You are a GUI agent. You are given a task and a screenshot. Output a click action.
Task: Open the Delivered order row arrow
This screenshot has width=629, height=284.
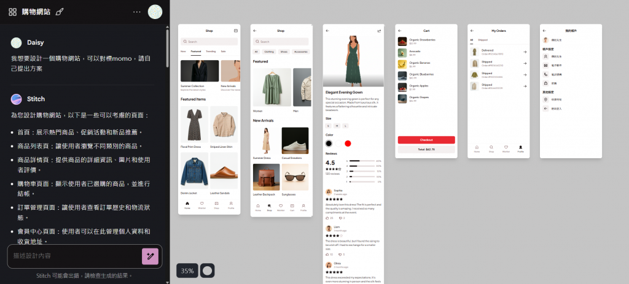point(525,52)
